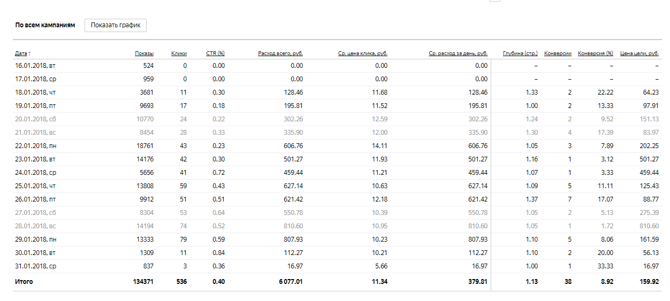Screen dimensions: 670x301
Task: Sort by the Клики column header
Action: pyautogui.click(x=179, y=53)
